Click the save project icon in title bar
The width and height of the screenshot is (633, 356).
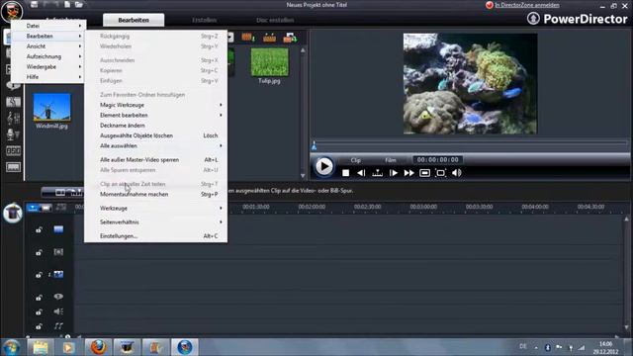35,4
